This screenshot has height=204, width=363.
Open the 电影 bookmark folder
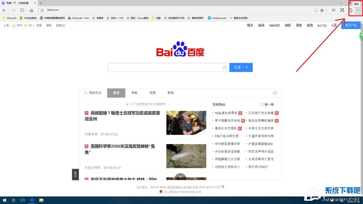click(156, 18)
